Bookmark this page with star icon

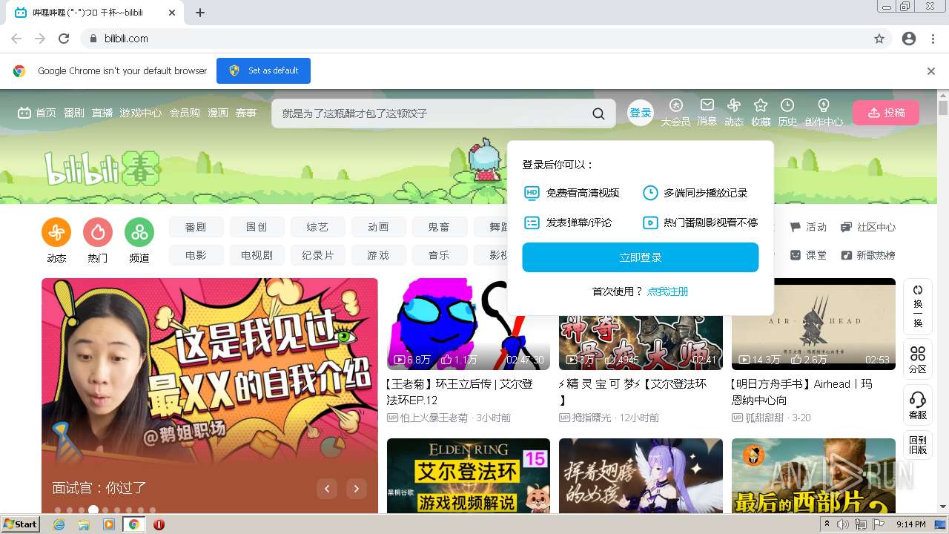point(879,39)
